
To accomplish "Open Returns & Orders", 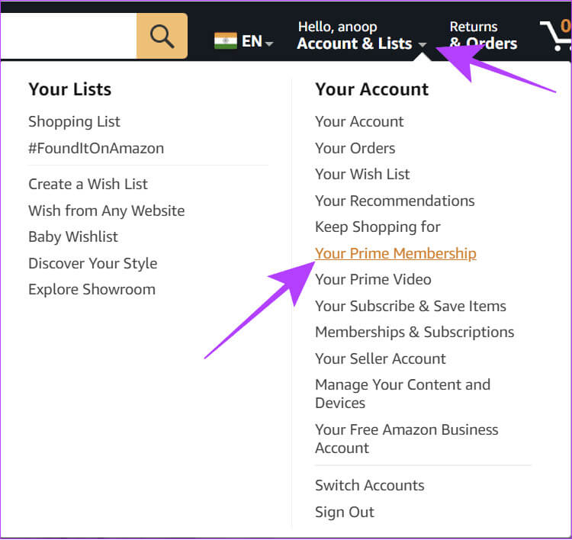I will [483, 35].
